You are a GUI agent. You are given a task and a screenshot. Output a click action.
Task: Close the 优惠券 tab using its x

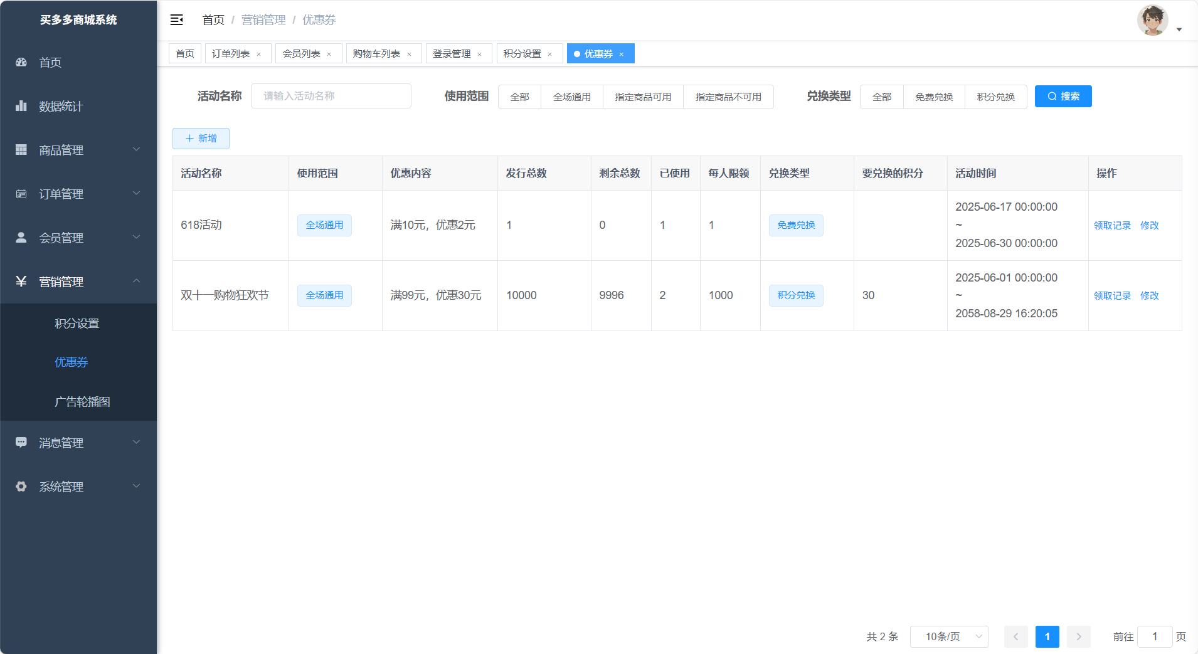[622, 55]
